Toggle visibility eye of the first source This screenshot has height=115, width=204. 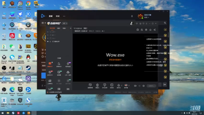tap(48, 32)
